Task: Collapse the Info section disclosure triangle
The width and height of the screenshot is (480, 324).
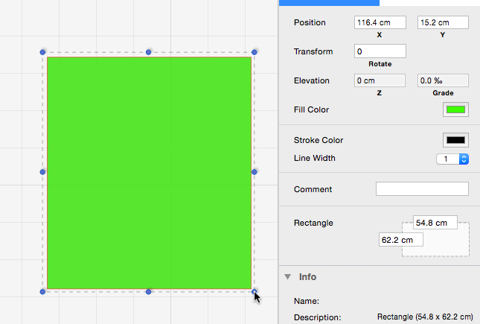Action: tap(287, 277)
